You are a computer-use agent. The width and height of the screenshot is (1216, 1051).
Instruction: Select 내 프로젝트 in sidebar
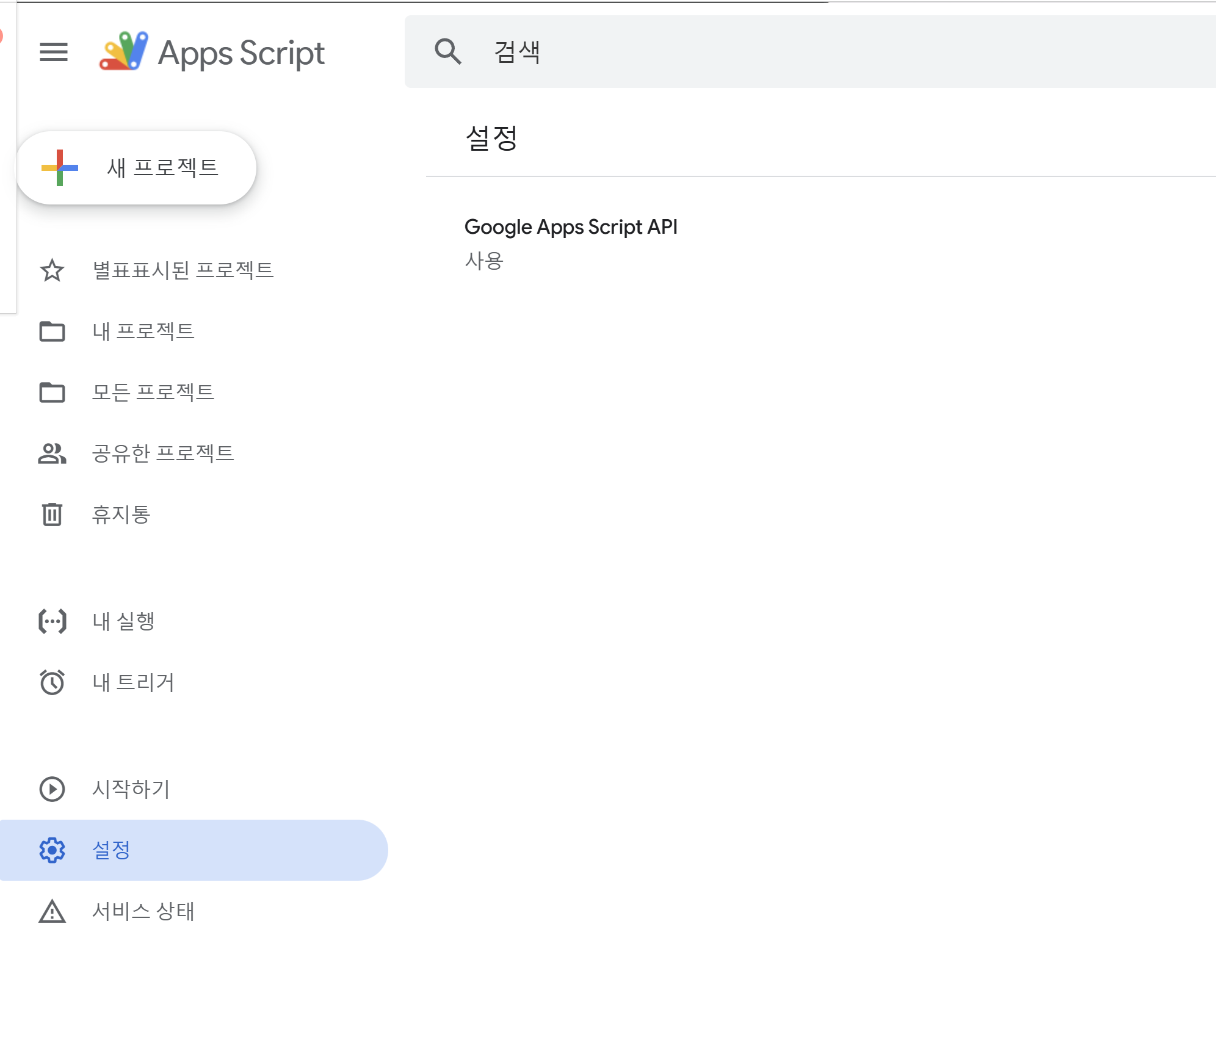[143, 331]
